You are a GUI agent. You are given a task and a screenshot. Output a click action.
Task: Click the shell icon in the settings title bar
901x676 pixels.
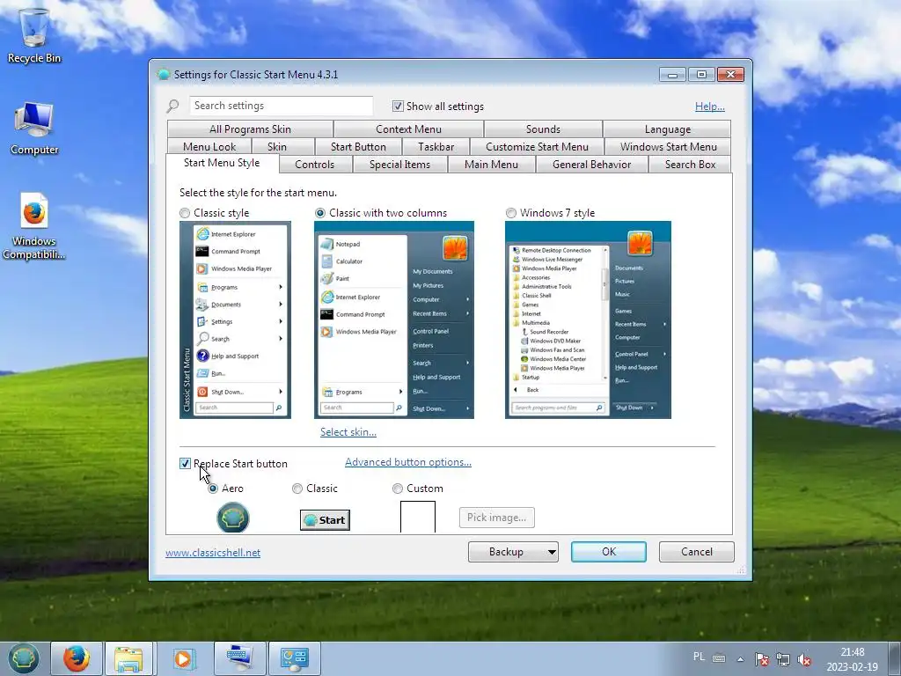(x=163, y=74)
